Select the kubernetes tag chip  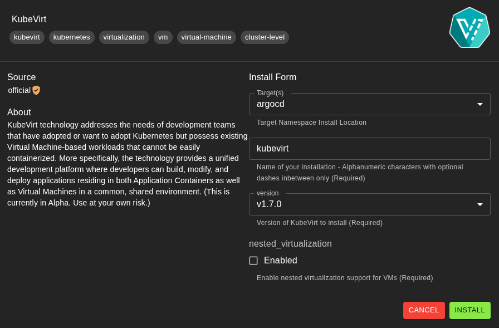pyautogui.click(x=71, y=37)
